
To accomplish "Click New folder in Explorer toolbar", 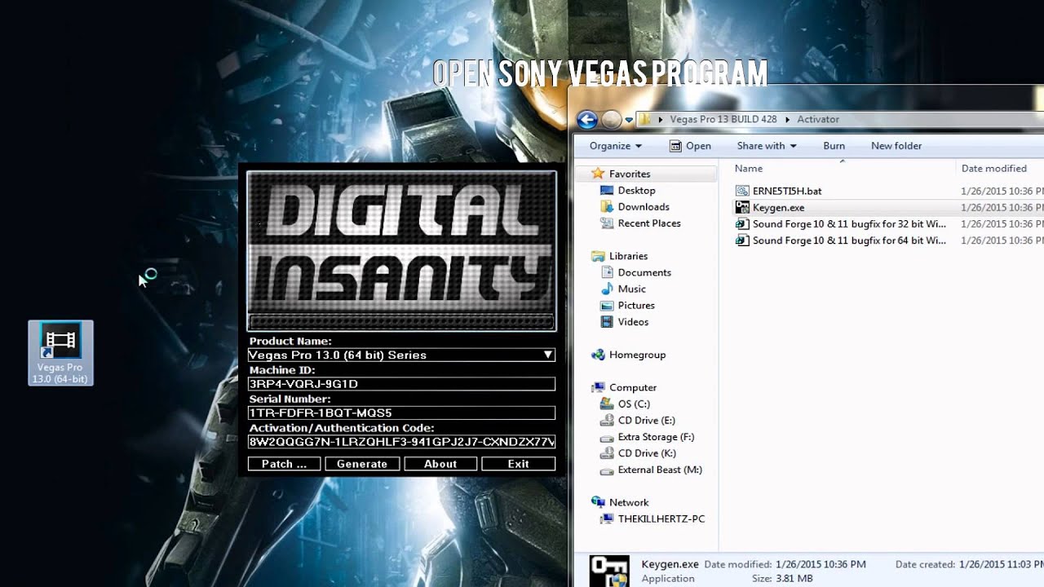I will pos(896,146).
